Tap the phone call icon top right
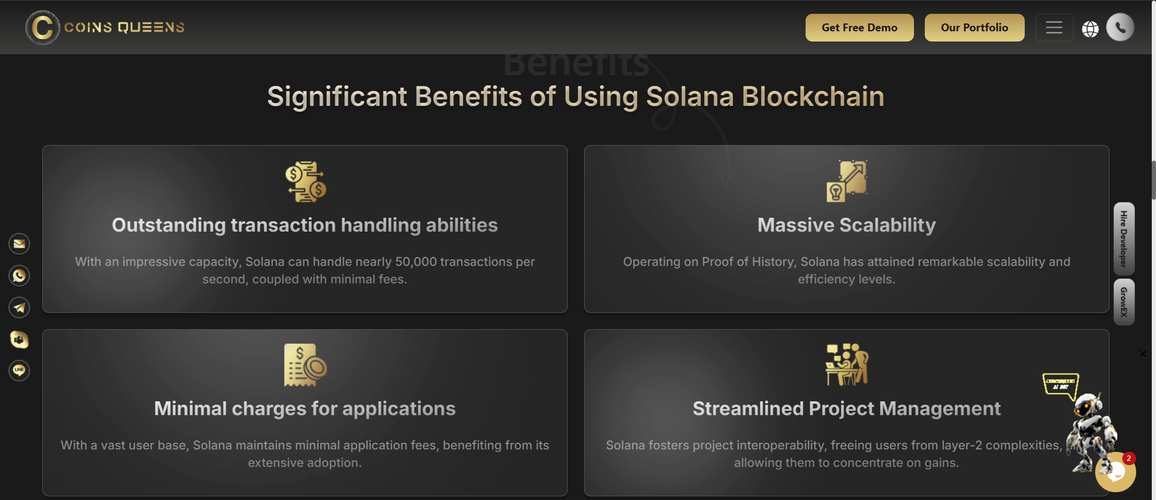This screenshot has height=500, width=1156. click(x=1120, y=27)
